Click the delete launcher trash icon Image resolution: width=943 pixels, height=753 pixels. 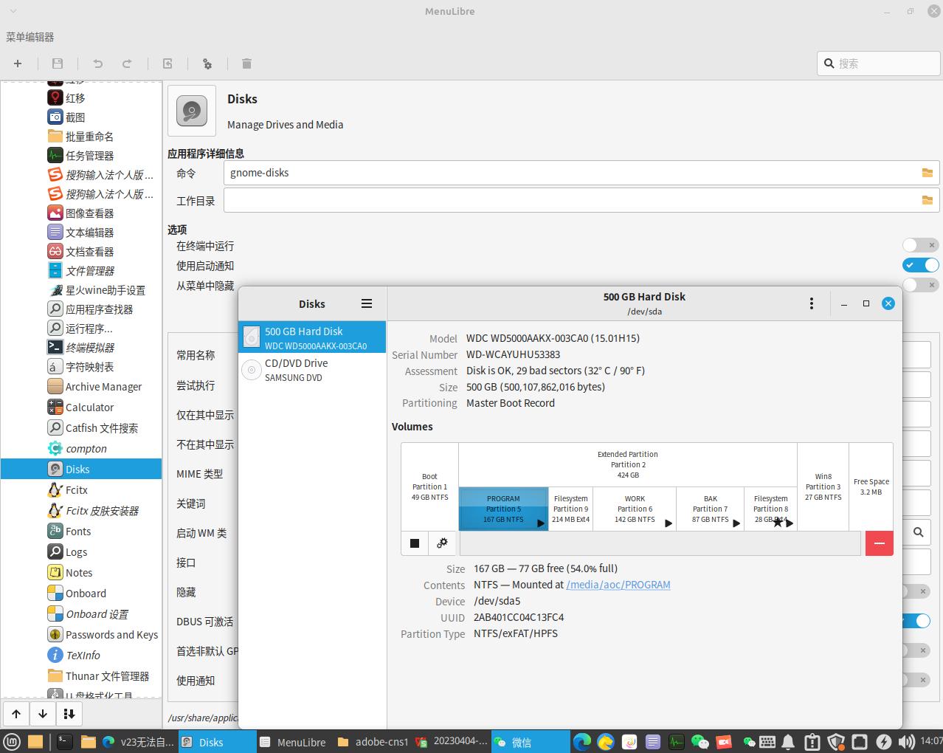246,63
